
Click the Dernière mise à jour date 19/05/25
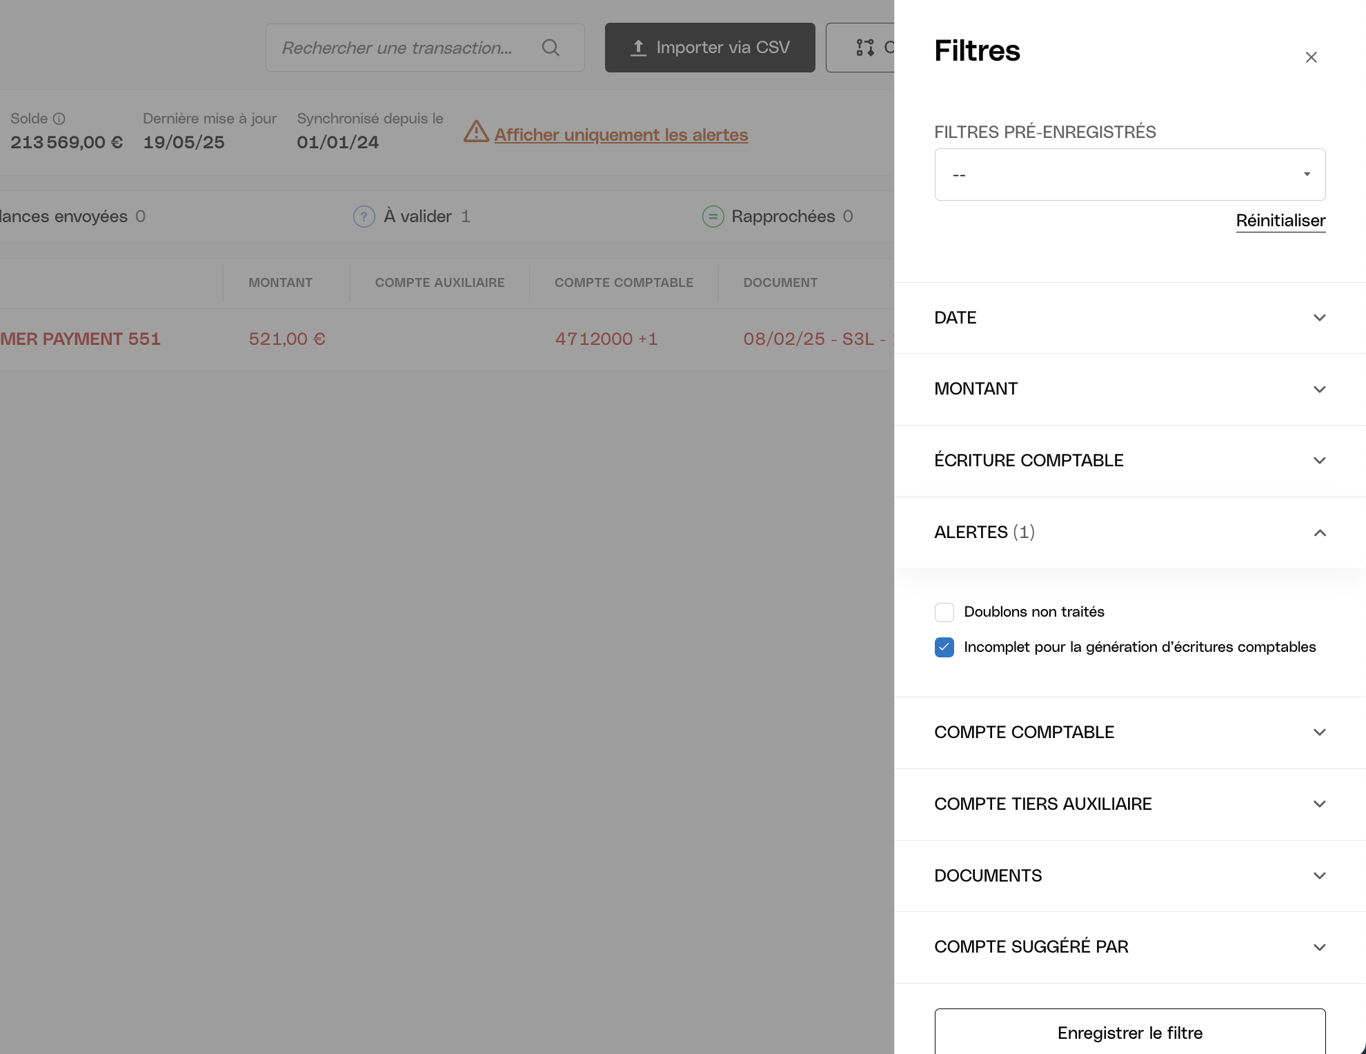(184, 142)
